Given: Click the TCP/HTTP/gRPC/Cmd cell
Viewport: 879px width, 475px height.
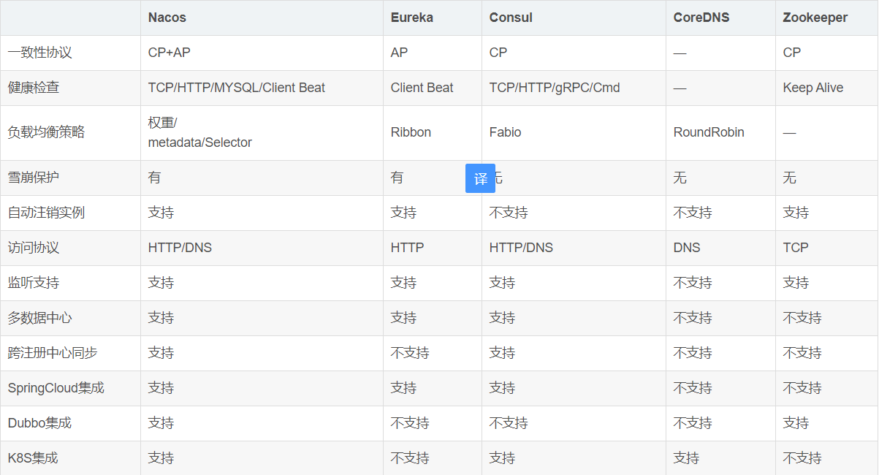Looking at the screenshot, I should (x=555, y=88).
